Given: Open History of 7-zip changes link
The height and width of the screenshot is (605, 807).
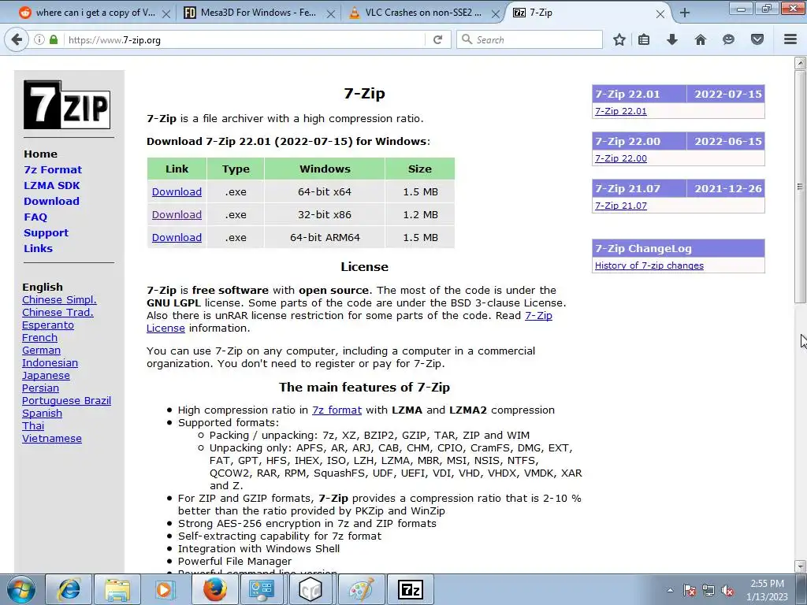Looking at the screenshot, I should pos(649,265).
